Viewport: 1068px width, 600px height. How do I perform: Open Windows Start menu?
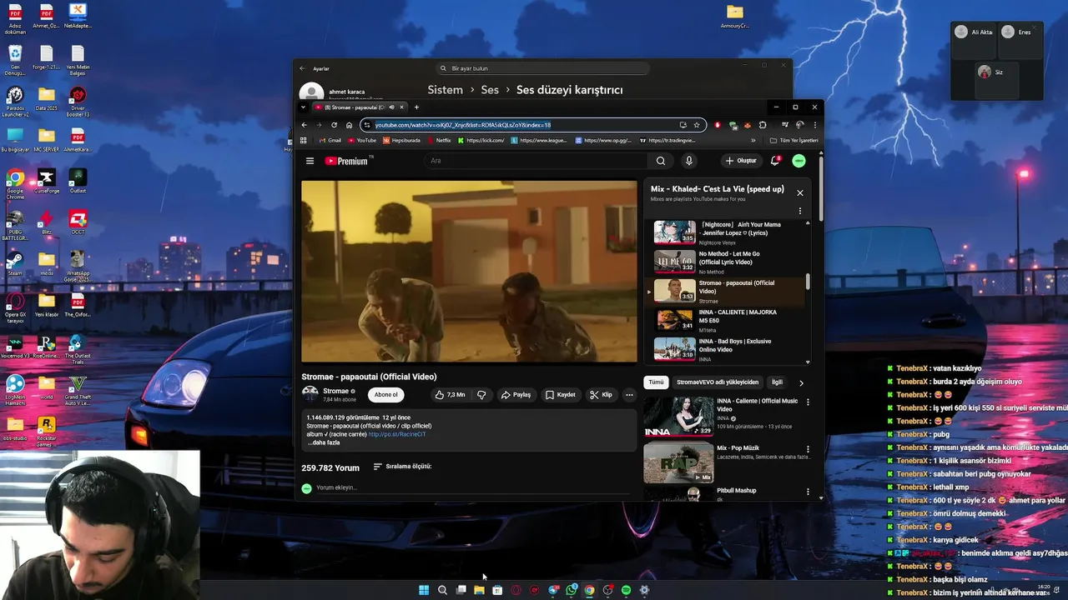[x=424, y=590]
